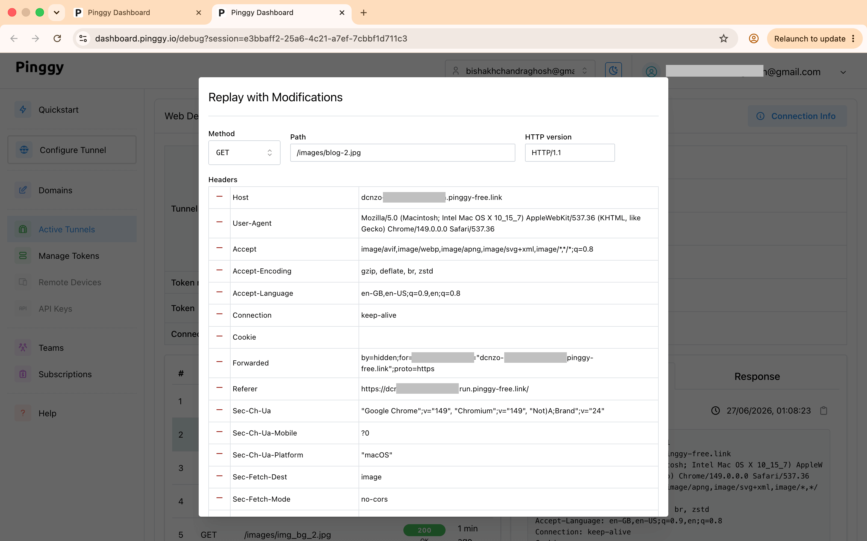867x541 pixels.
Task: Open Chrome profile icon
Action: (x=754, y=39)
